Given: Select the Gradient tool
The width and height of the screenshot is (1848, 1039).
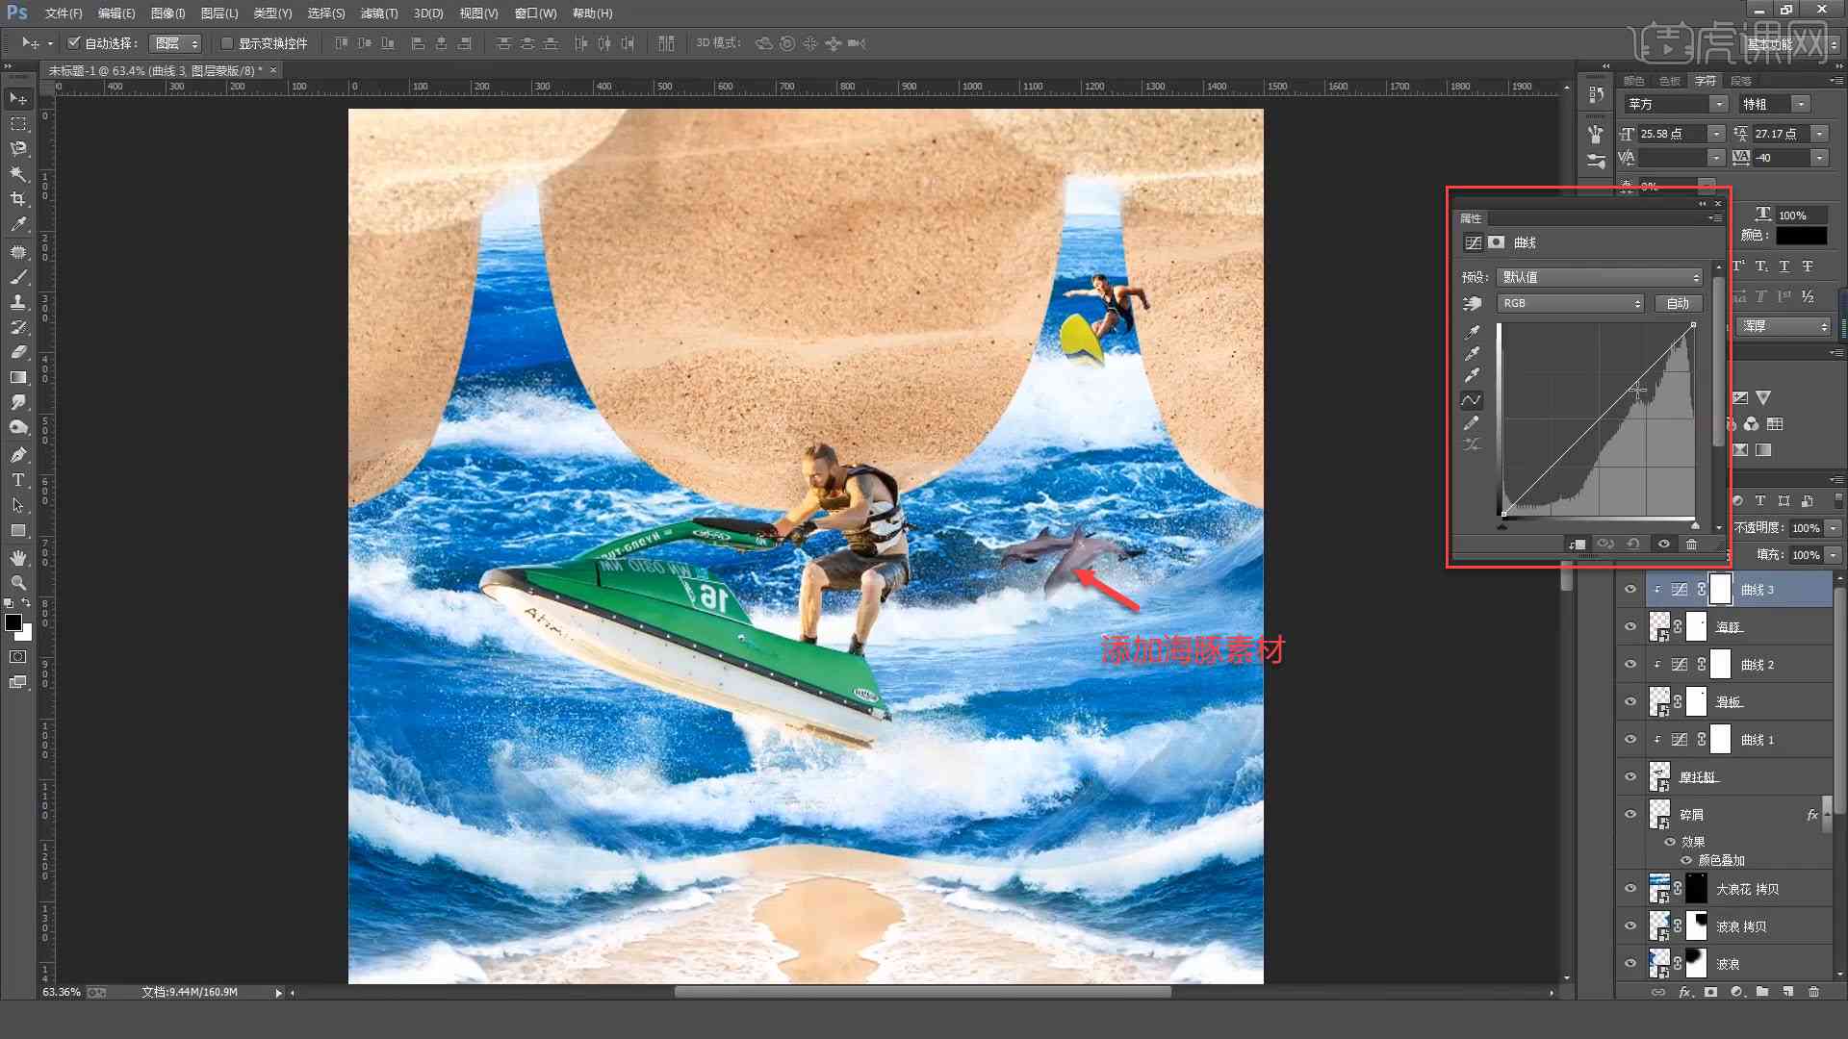Looking at the screenshot, I should click(18, 377).
